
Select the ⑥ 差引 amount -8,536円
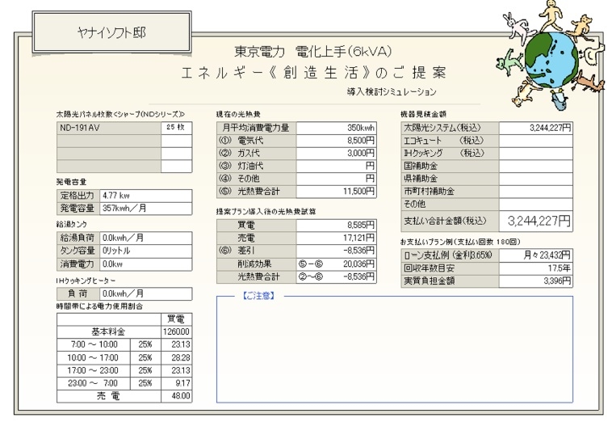point(336,251)
